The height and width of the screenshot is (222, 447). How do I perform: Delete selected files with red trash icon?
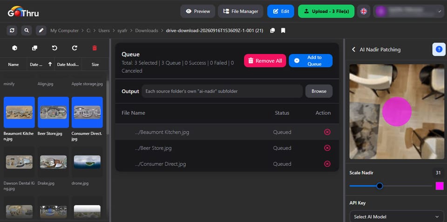pyautogui.click(x=95, y=48)
